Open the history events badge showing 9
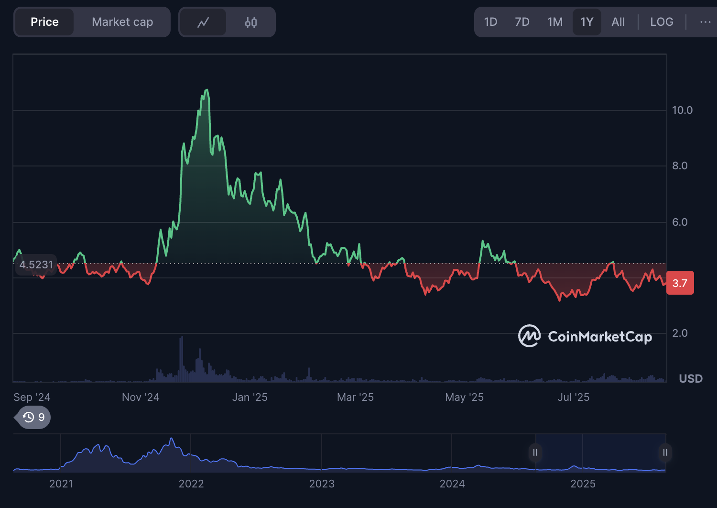Viewport: 717px width, 508px height. [x=33, y=417]
